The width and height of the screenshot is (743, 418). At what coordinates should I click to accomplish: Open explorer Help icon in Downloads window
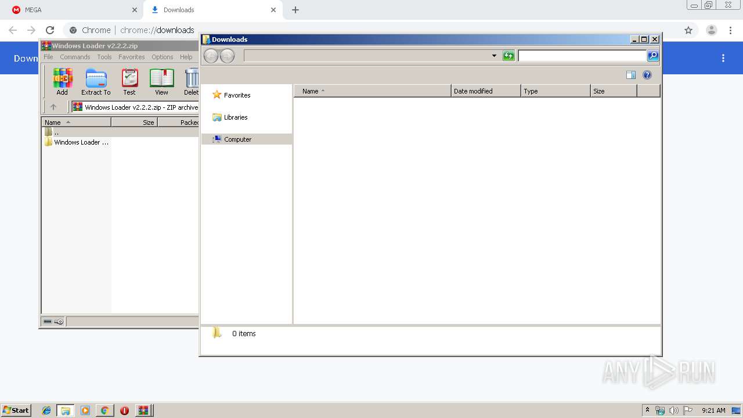[647, 75]
